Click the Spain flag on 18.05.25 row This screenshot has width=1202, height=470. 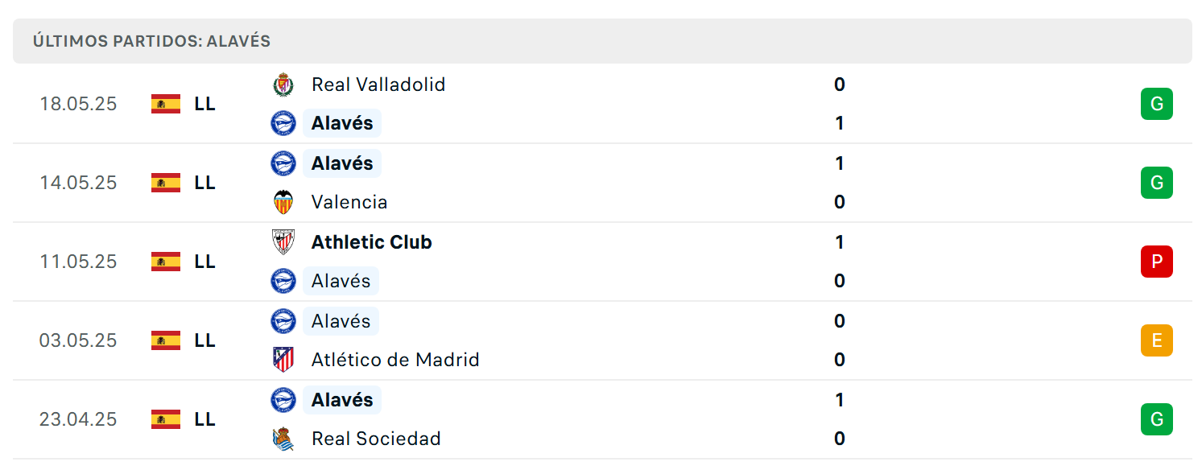(166, 104)
